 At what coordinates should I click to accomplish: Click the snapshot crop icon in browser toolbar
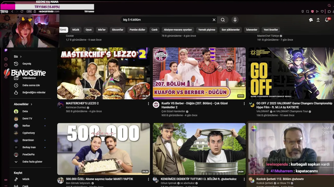pyautogui.click(x=307, y=11)
